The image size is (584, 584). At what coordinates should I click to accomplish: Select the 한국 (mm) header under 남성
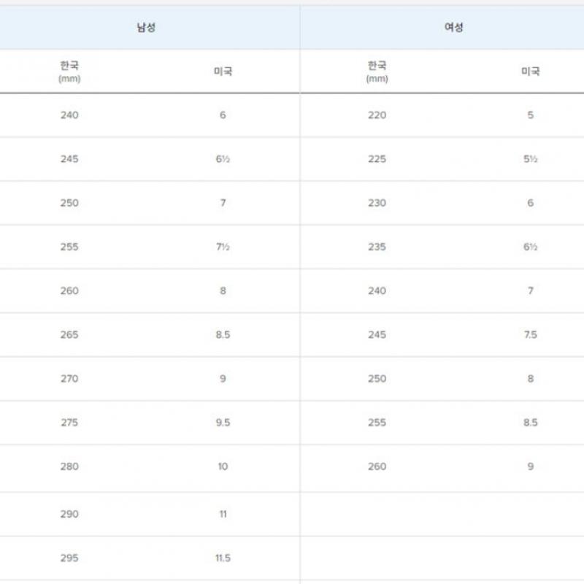click(x=69, y=71)
